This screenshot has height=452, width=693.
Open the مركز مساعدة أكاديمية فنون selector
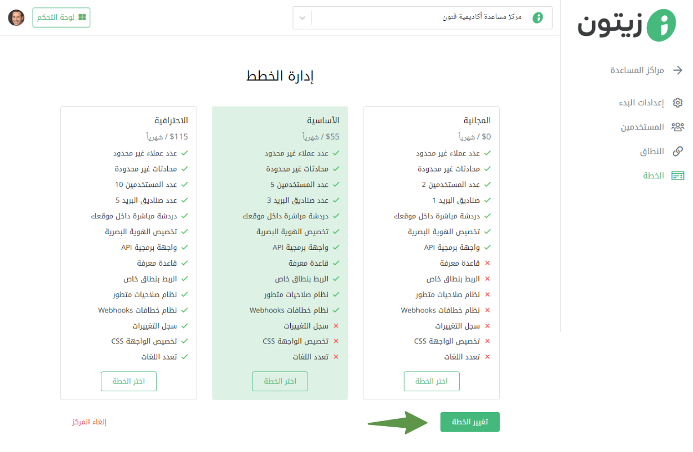(423, 17)
